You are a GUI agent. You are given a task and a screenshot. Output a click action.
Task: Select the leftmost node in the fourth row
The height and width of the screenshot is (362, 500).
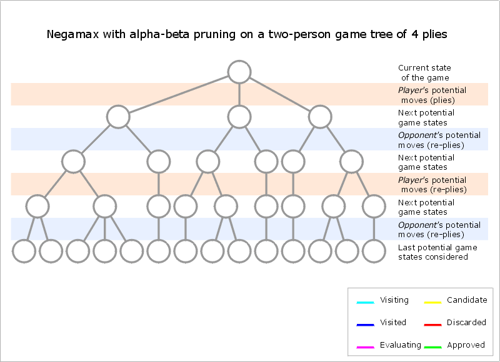(37, 207)
